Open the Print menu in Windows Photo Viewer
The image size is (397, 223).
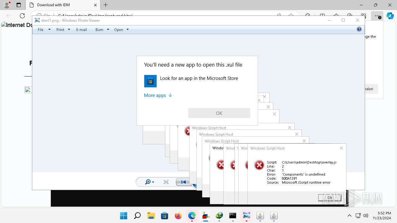[60, 30]
